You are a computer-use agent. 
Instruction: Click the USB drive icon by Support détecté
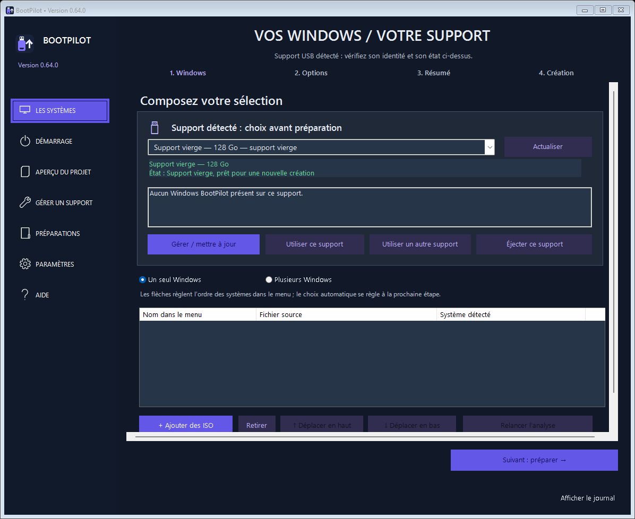click(x=155, y=128)
